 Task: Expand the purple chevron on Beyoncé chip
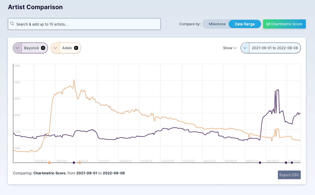[17, 48]
